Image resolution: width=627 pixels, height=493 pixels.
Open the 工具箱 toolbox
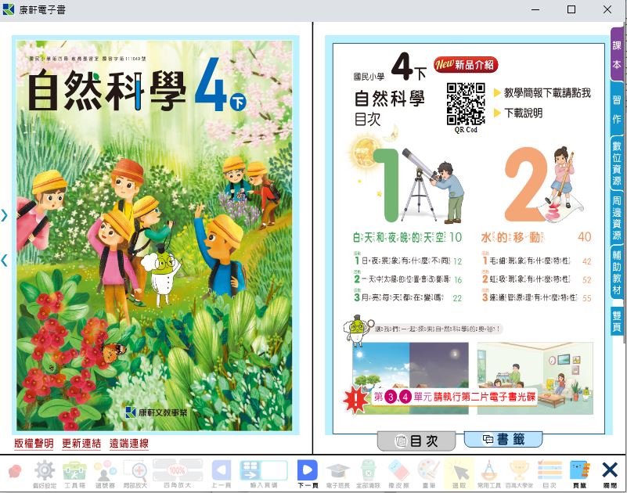(x=74, y=474)
